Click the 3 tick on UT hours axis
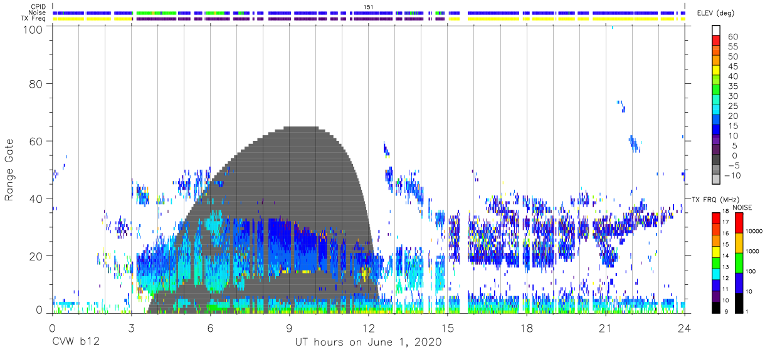 pos(131,327)
